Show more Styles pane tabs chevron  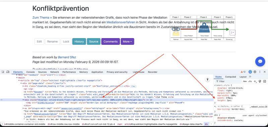(250, 77)
